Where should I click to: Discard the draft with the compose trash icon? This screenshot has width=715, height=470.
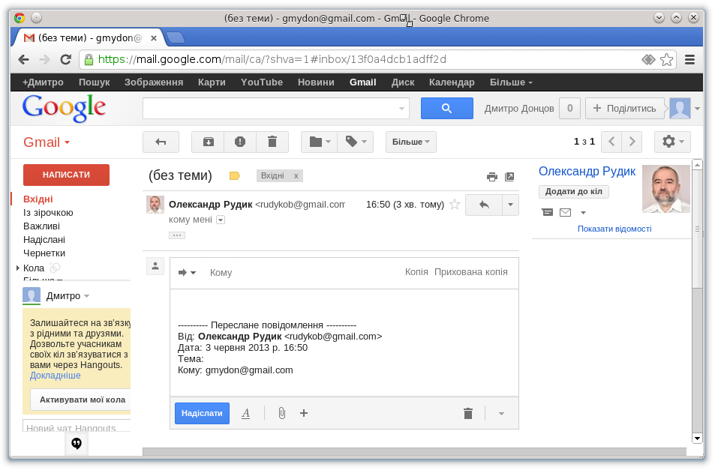point(468,414)
